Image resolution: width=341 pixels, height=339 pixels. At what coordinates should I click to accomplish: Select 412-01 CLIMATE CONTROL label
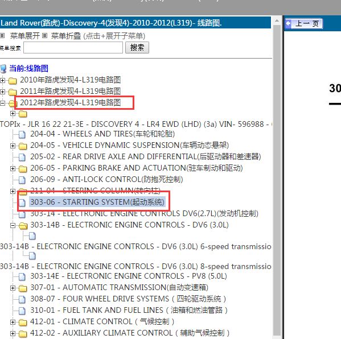click(x=102, y=321)
